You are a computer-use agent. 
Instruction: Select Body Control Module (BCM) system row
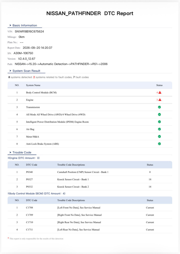[x=90, y=92]
